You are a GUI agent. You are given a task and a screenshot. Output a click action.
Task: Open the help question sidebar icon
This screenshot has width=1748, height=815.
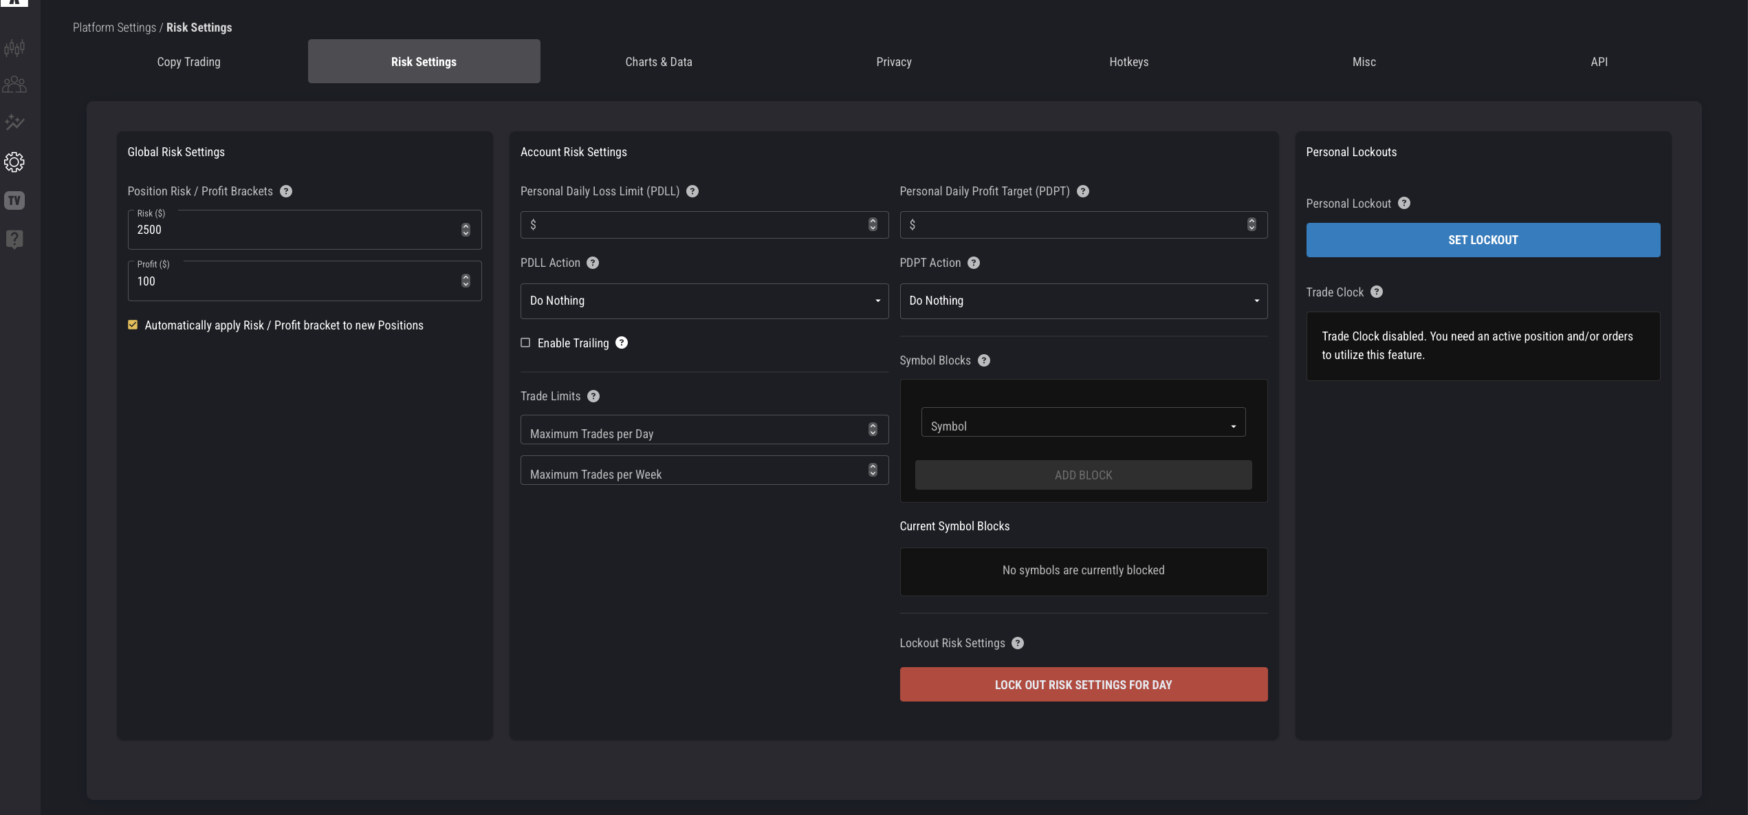click(x=14, y=239)
